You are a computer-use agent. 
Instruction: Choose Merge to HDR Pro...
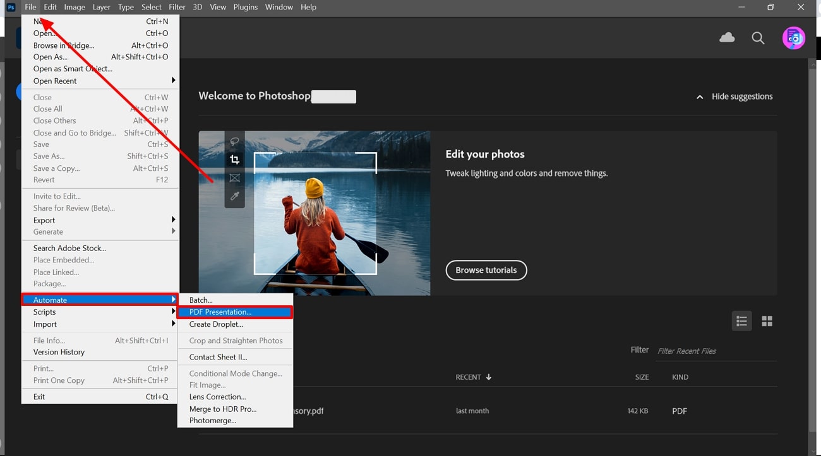(x=235, y=409)
